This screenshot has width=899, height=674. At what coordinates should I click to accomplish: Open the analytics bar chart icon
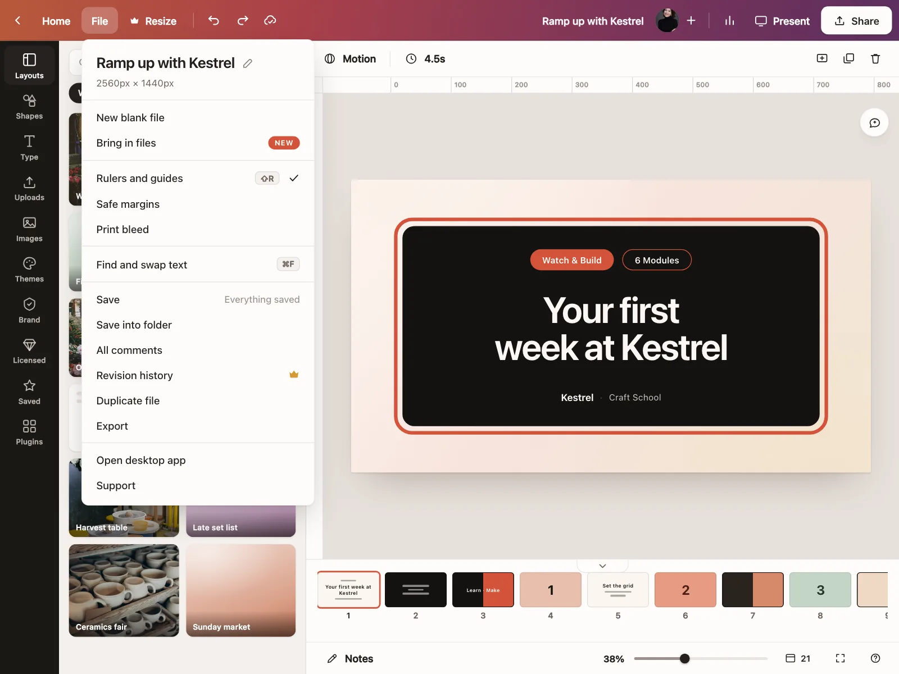[x=729, y=21]
